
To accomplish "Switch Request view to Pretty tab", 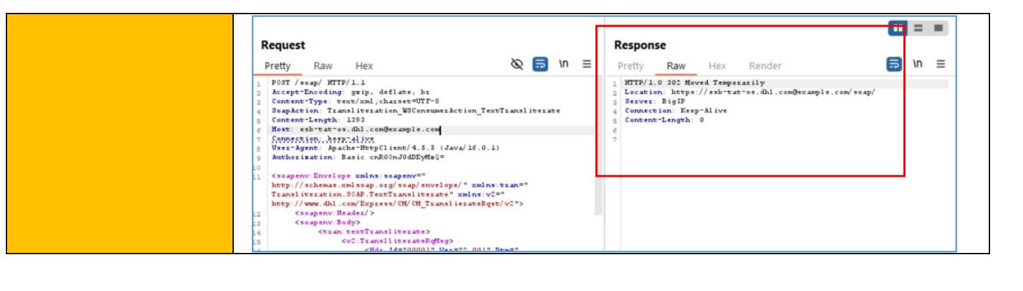I will click(277, 66).
